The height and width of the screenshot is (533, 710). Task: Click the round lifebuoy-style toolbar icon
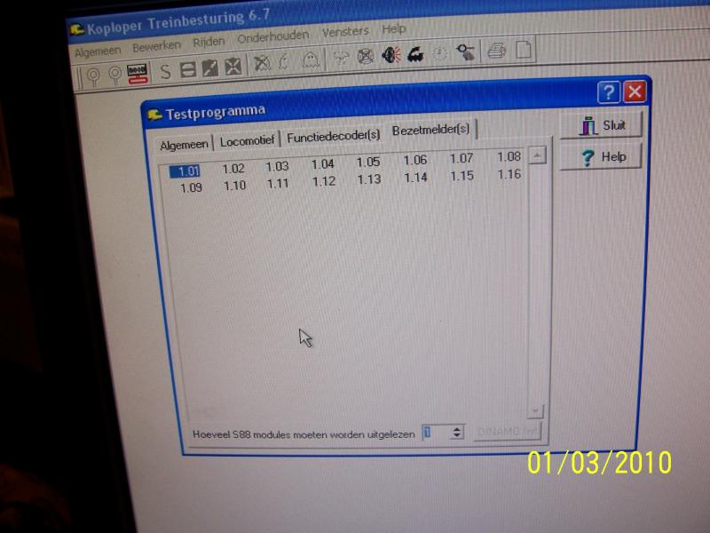tap(366, 57)
